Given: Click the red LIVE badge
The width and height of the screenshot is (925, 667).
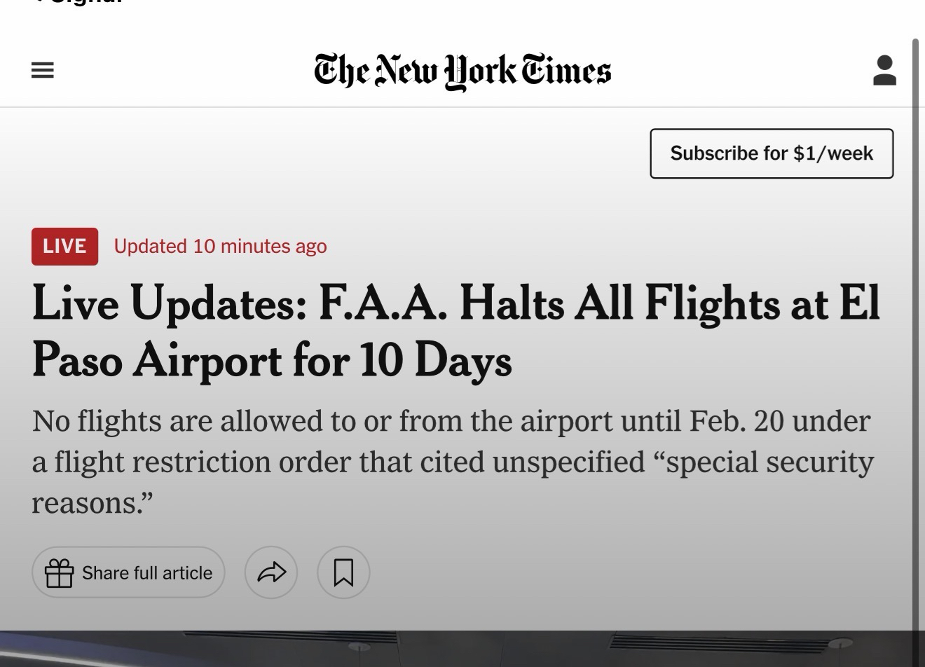Looking at the screenshot, I should coord(64,247).
